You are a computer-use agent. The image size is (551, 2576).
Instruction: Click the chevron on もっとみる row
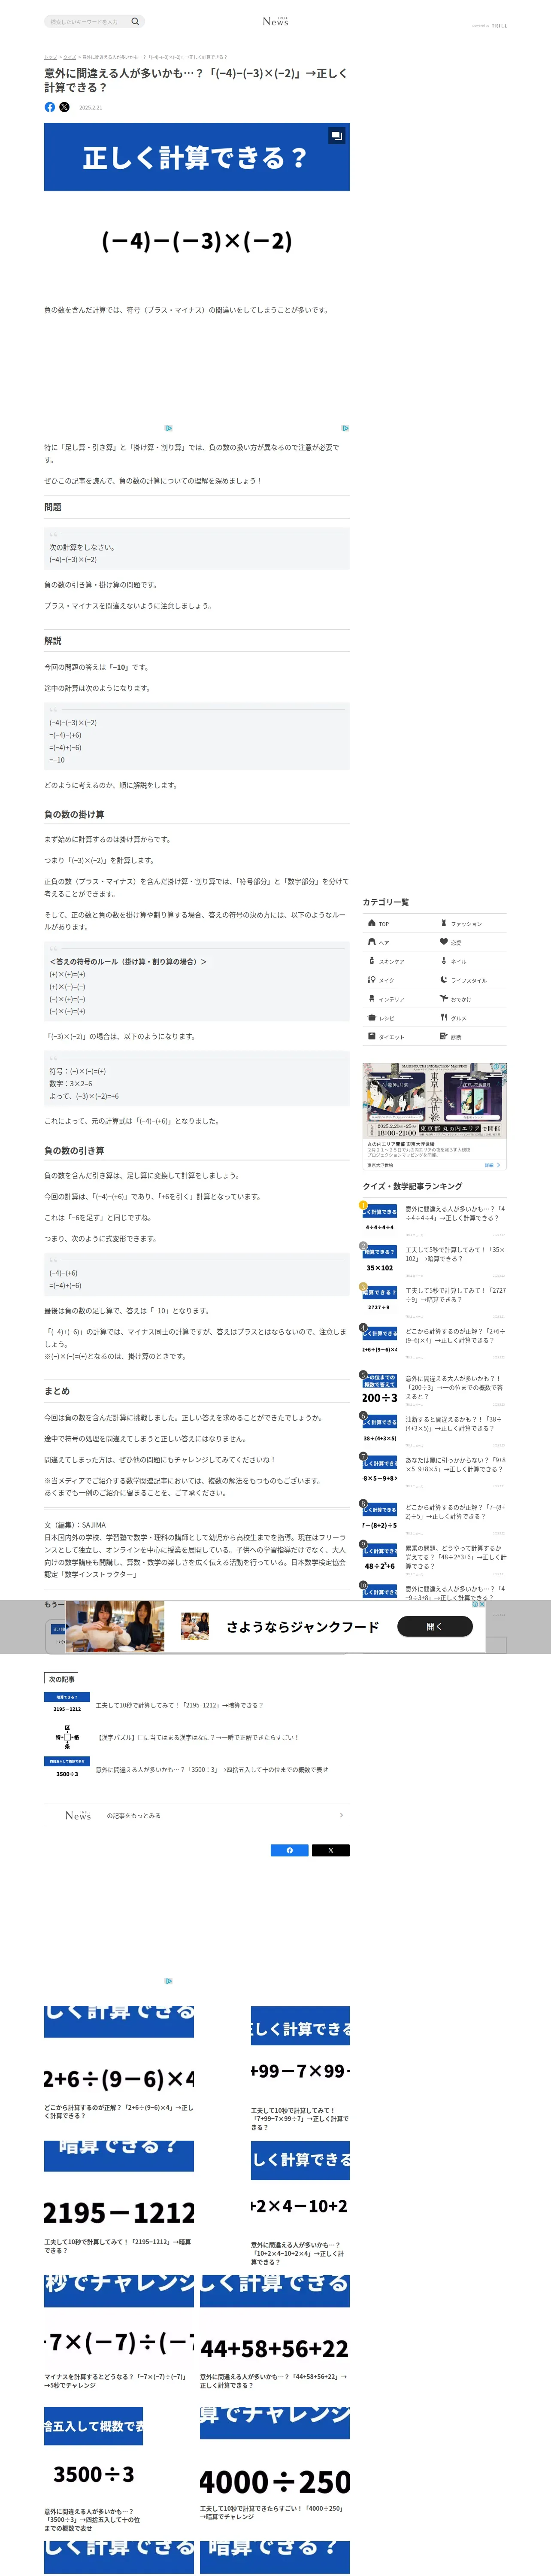[341, 1815]
